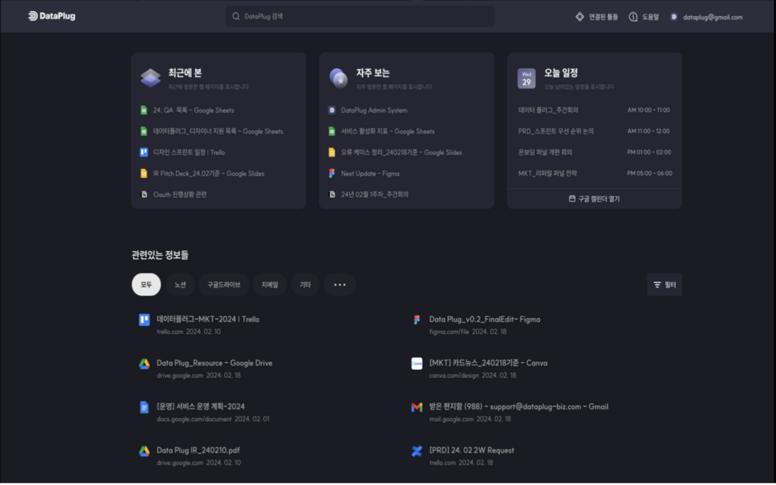Expand more filter options with the ellipsis chip
This screenshot has width=776, height=485.
340,284
